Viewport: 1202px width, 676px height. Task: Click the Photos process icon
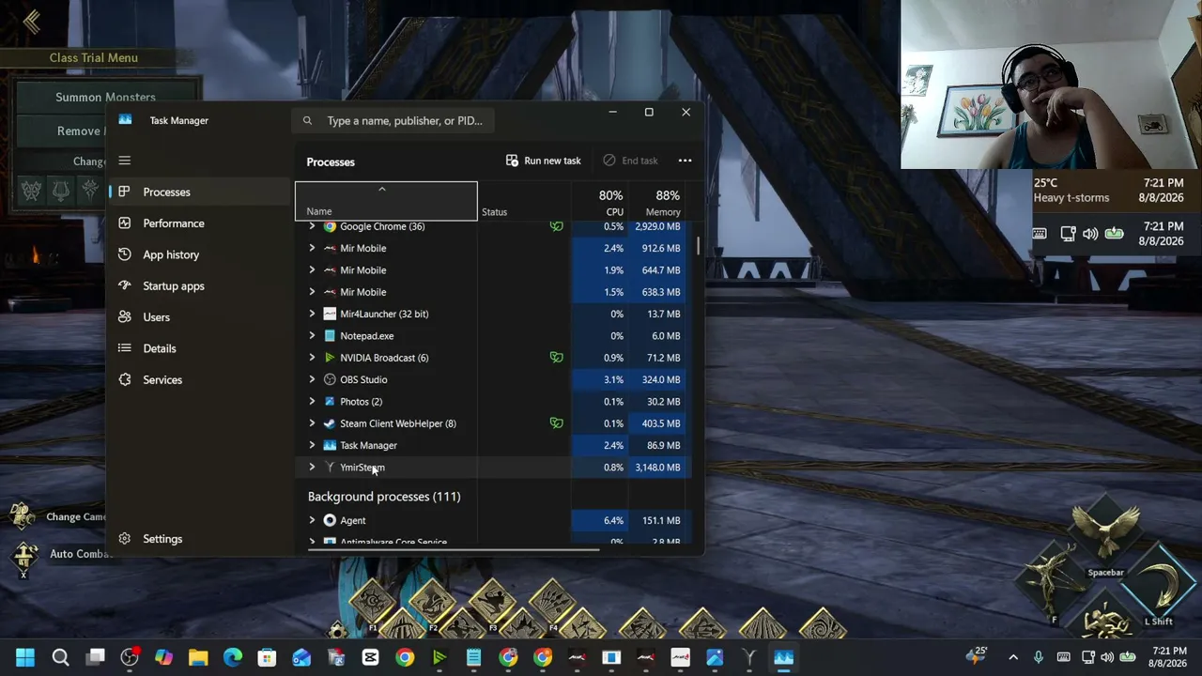(330, 402)
